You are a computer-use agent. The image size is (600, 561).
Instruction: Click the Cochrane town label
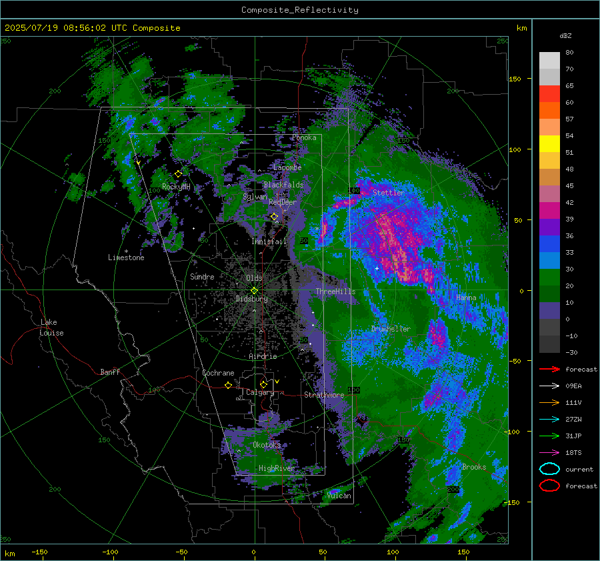[218, 373]
